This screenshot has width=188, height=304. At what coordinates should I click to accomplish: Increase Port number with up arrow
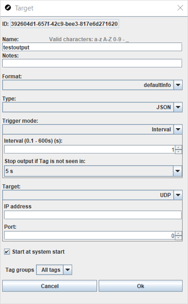[178, 233]
